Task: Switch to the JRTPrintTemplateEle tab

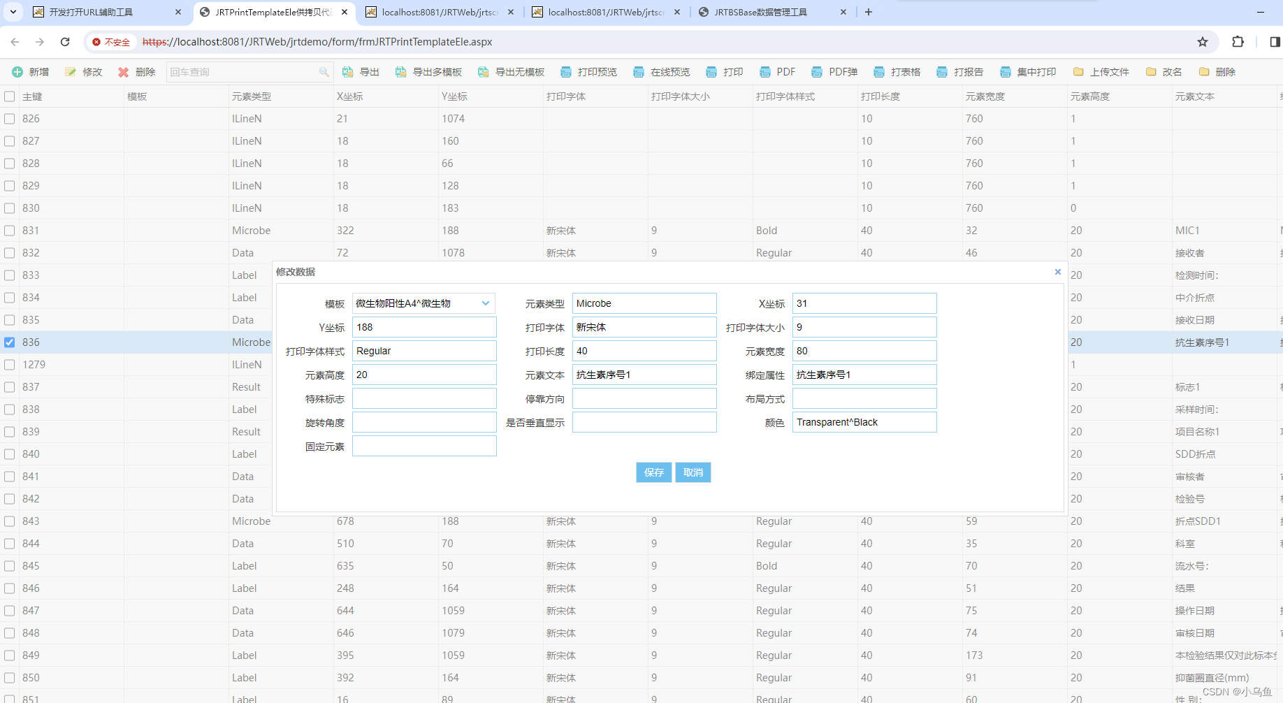Action: coord(273,12)
